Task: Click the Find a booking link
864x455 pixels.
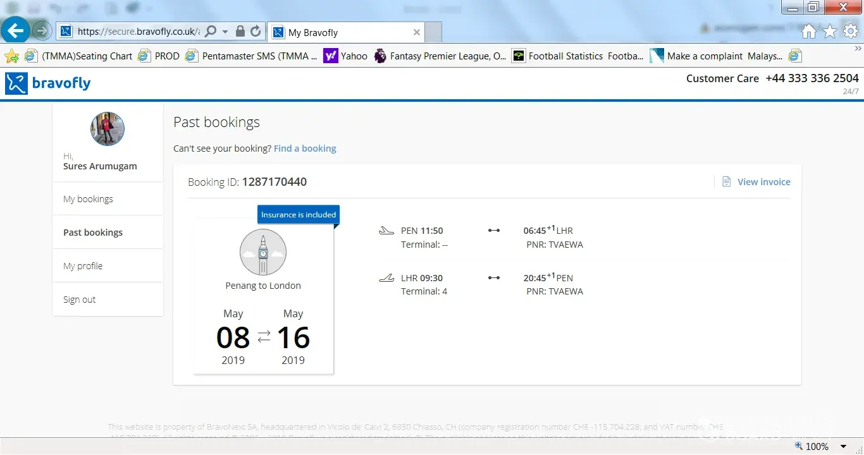Action: point(305,149)
